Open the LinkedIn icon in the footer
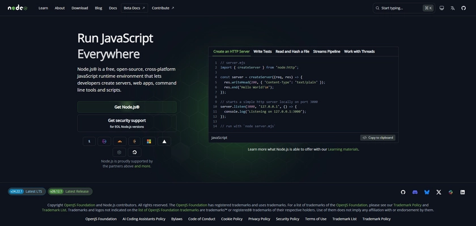 (462, 192)
